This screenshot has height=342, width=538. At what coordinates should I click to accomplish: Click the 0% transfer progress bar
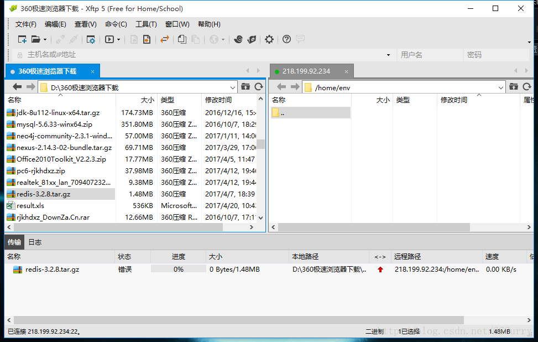click(x=179, y=270)
